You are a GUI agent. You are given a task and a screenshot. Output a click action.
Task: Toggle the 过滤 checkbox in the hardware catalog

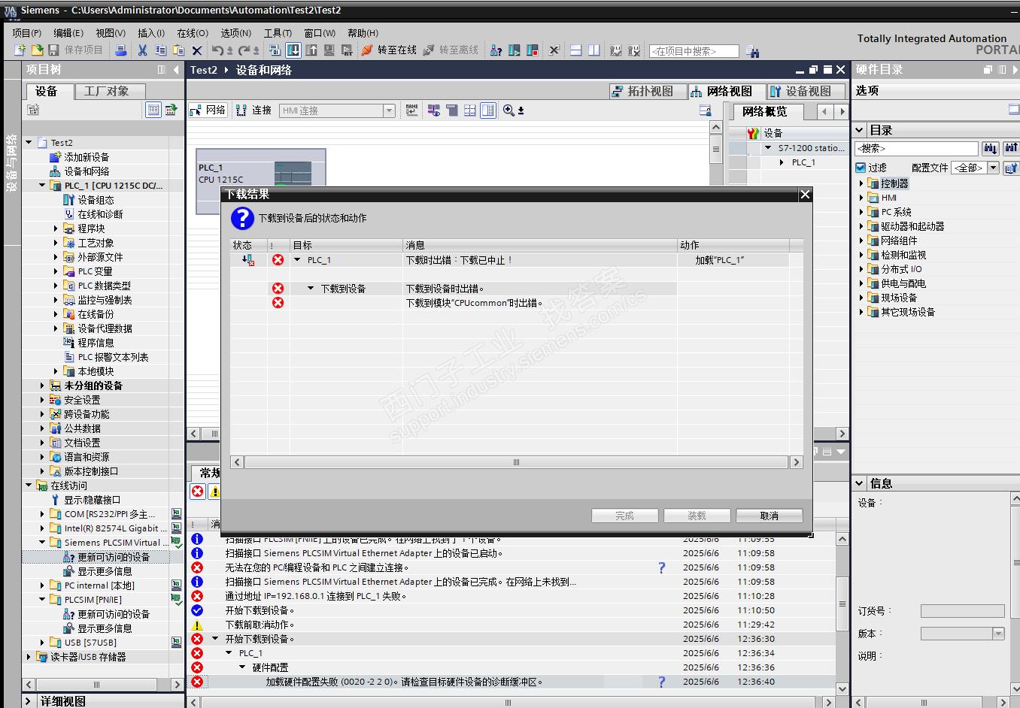[861, 168]
